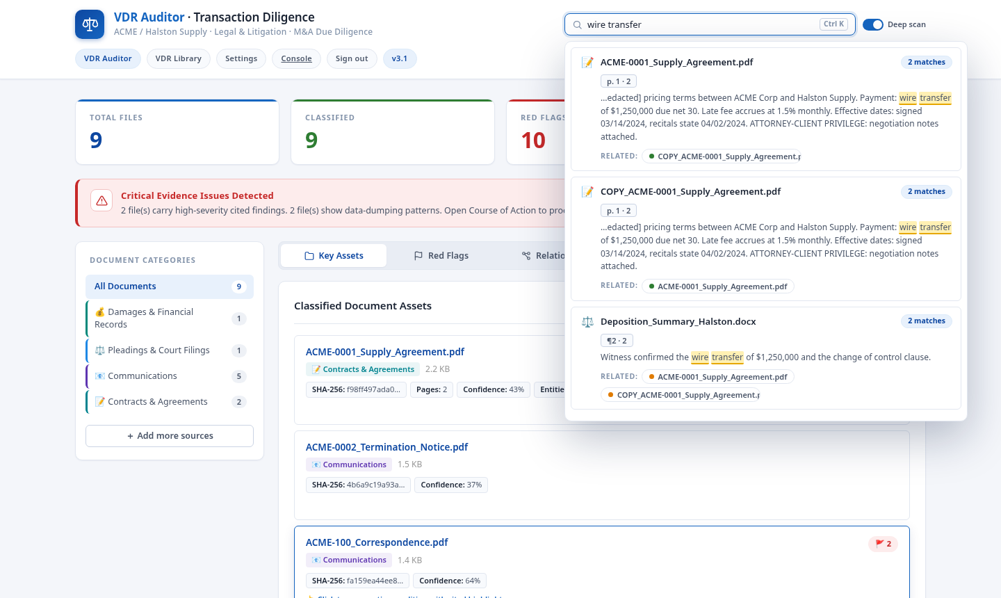Click the memo icon beside COPY_ACME-0001_Supply_Agreement.pdf search result
Screen dimensions: 1001x598
click(587, 192)
